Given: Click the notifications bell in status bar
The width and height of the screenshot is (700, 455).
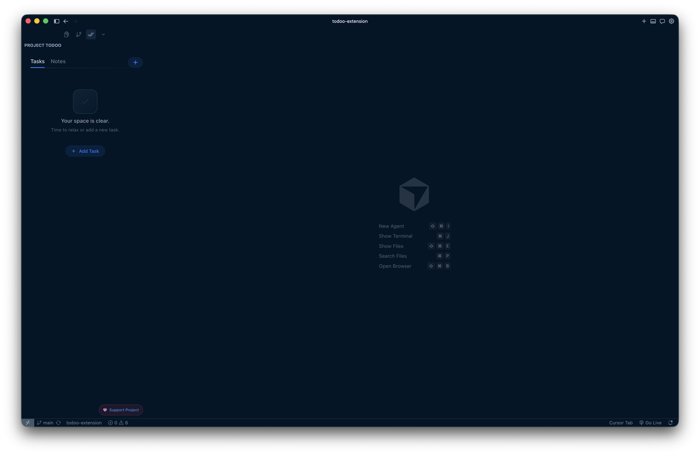Looking at the screenshot, I should tap(670, 422).
